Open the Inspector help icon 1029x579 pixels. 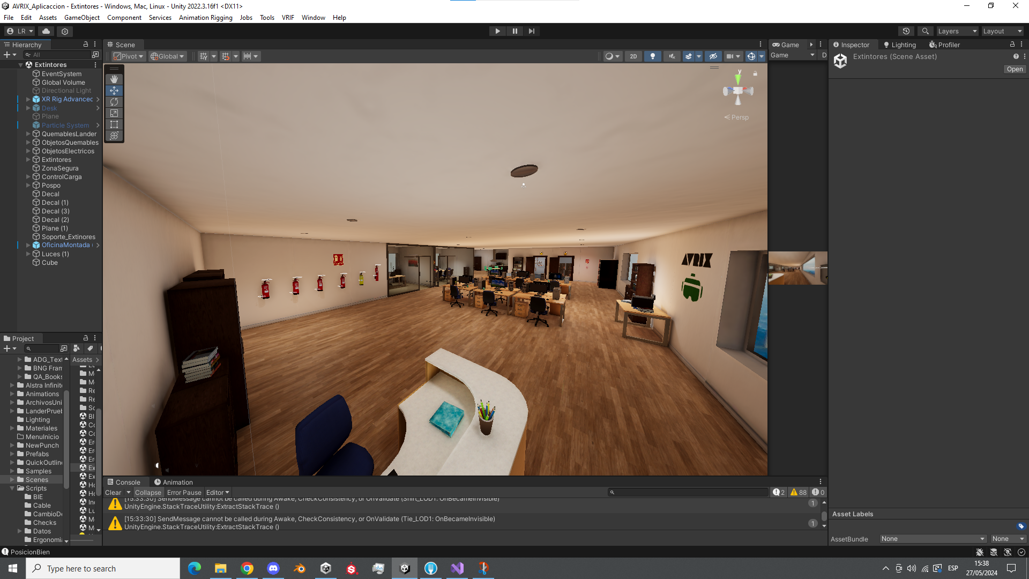pyautogui.click(x=1016, y=56)
